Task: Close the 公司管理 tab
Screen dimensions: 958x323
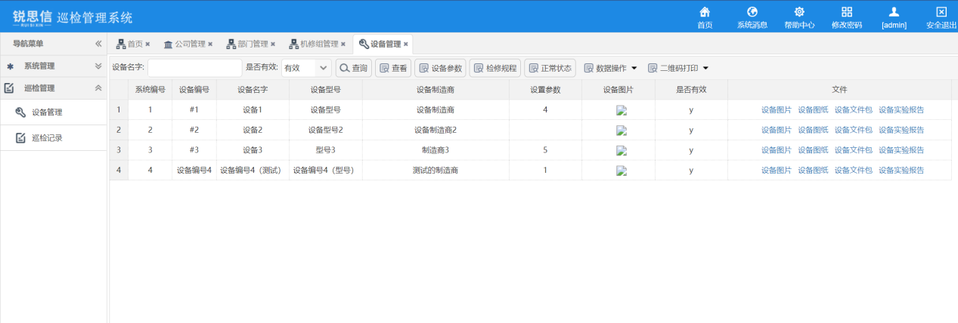Action: pos(210,44)
